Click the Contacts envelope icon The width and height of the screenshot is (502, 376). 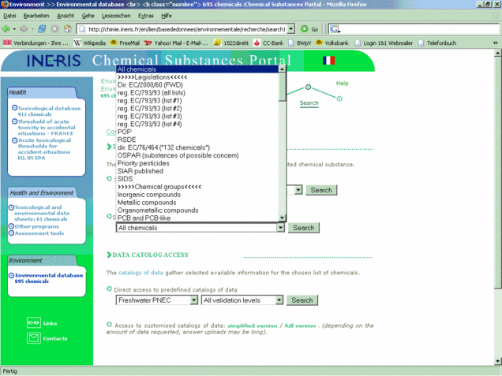tap(34, 338)
